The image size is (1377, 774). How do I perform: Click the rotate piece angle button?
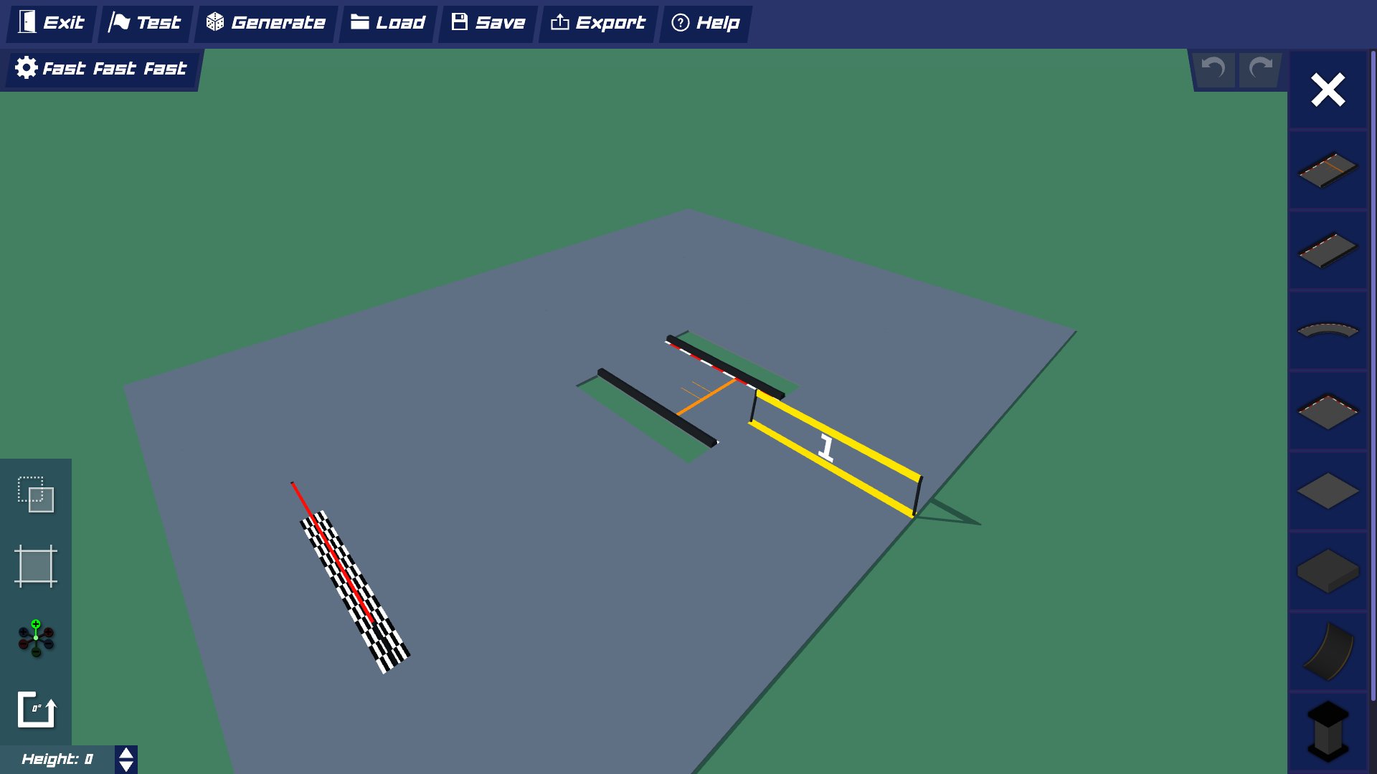36,709
